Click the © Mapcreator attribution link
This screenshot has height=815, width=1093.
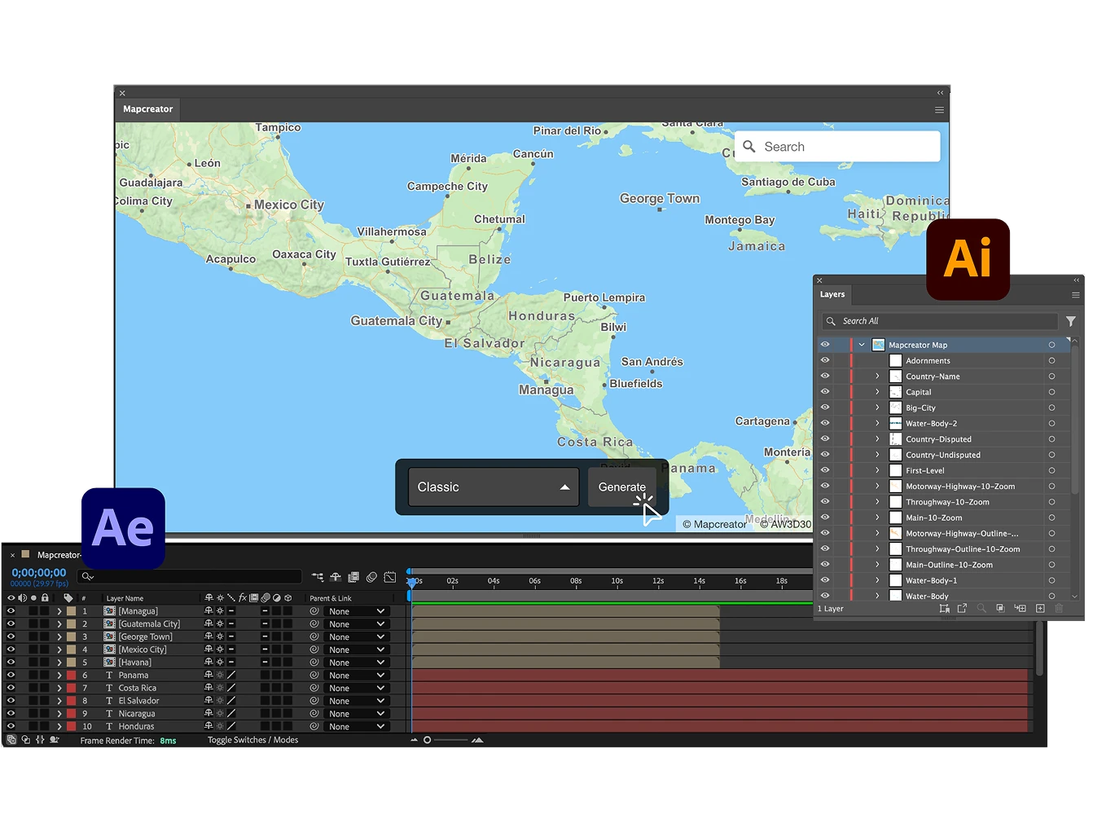pos(714,524)
